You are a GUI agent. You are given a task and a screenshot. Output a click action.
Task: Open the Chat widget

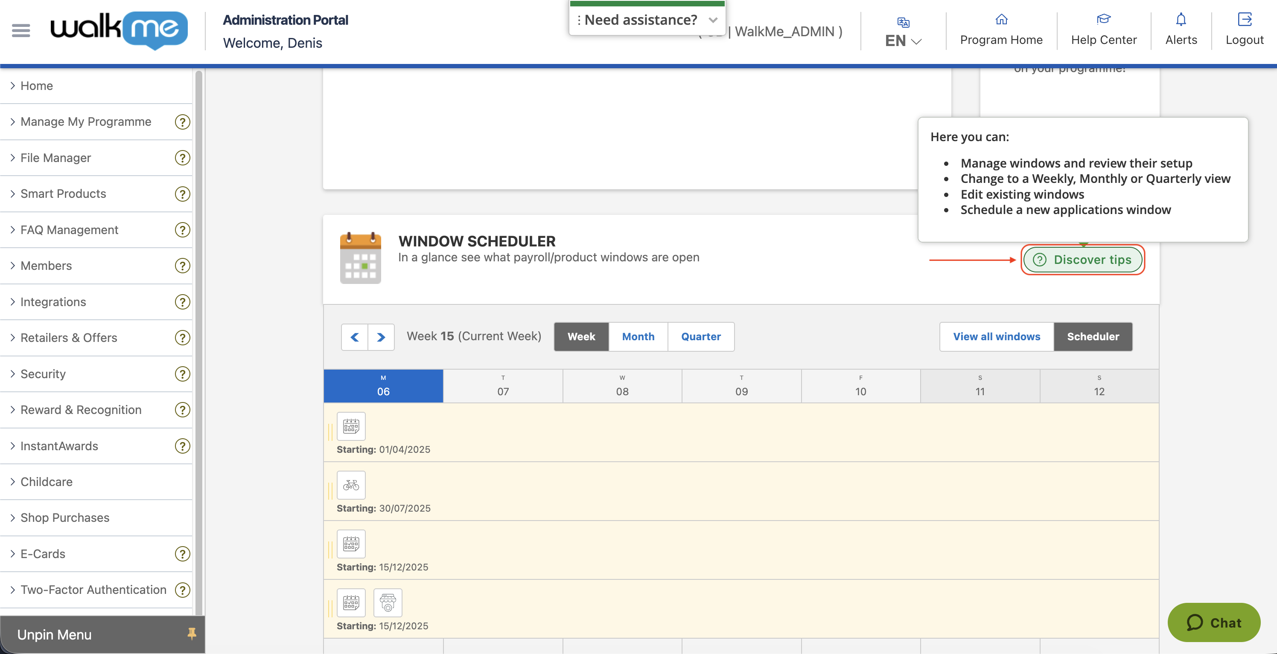click(x=1214, y=623)
